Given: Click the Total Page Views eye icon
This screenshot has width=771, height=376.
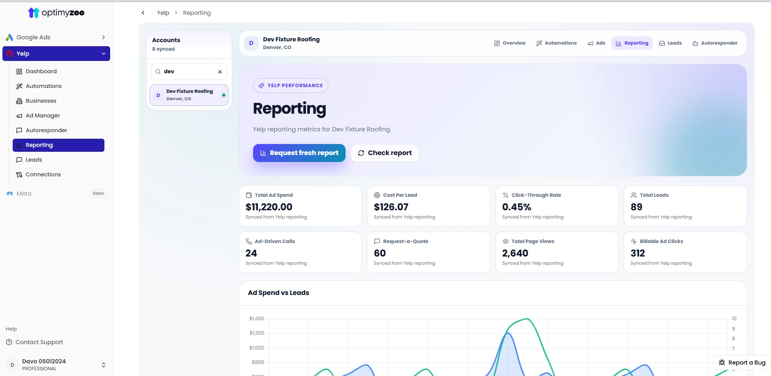Looking at the screenshot, I should click(x=506, y=241).
